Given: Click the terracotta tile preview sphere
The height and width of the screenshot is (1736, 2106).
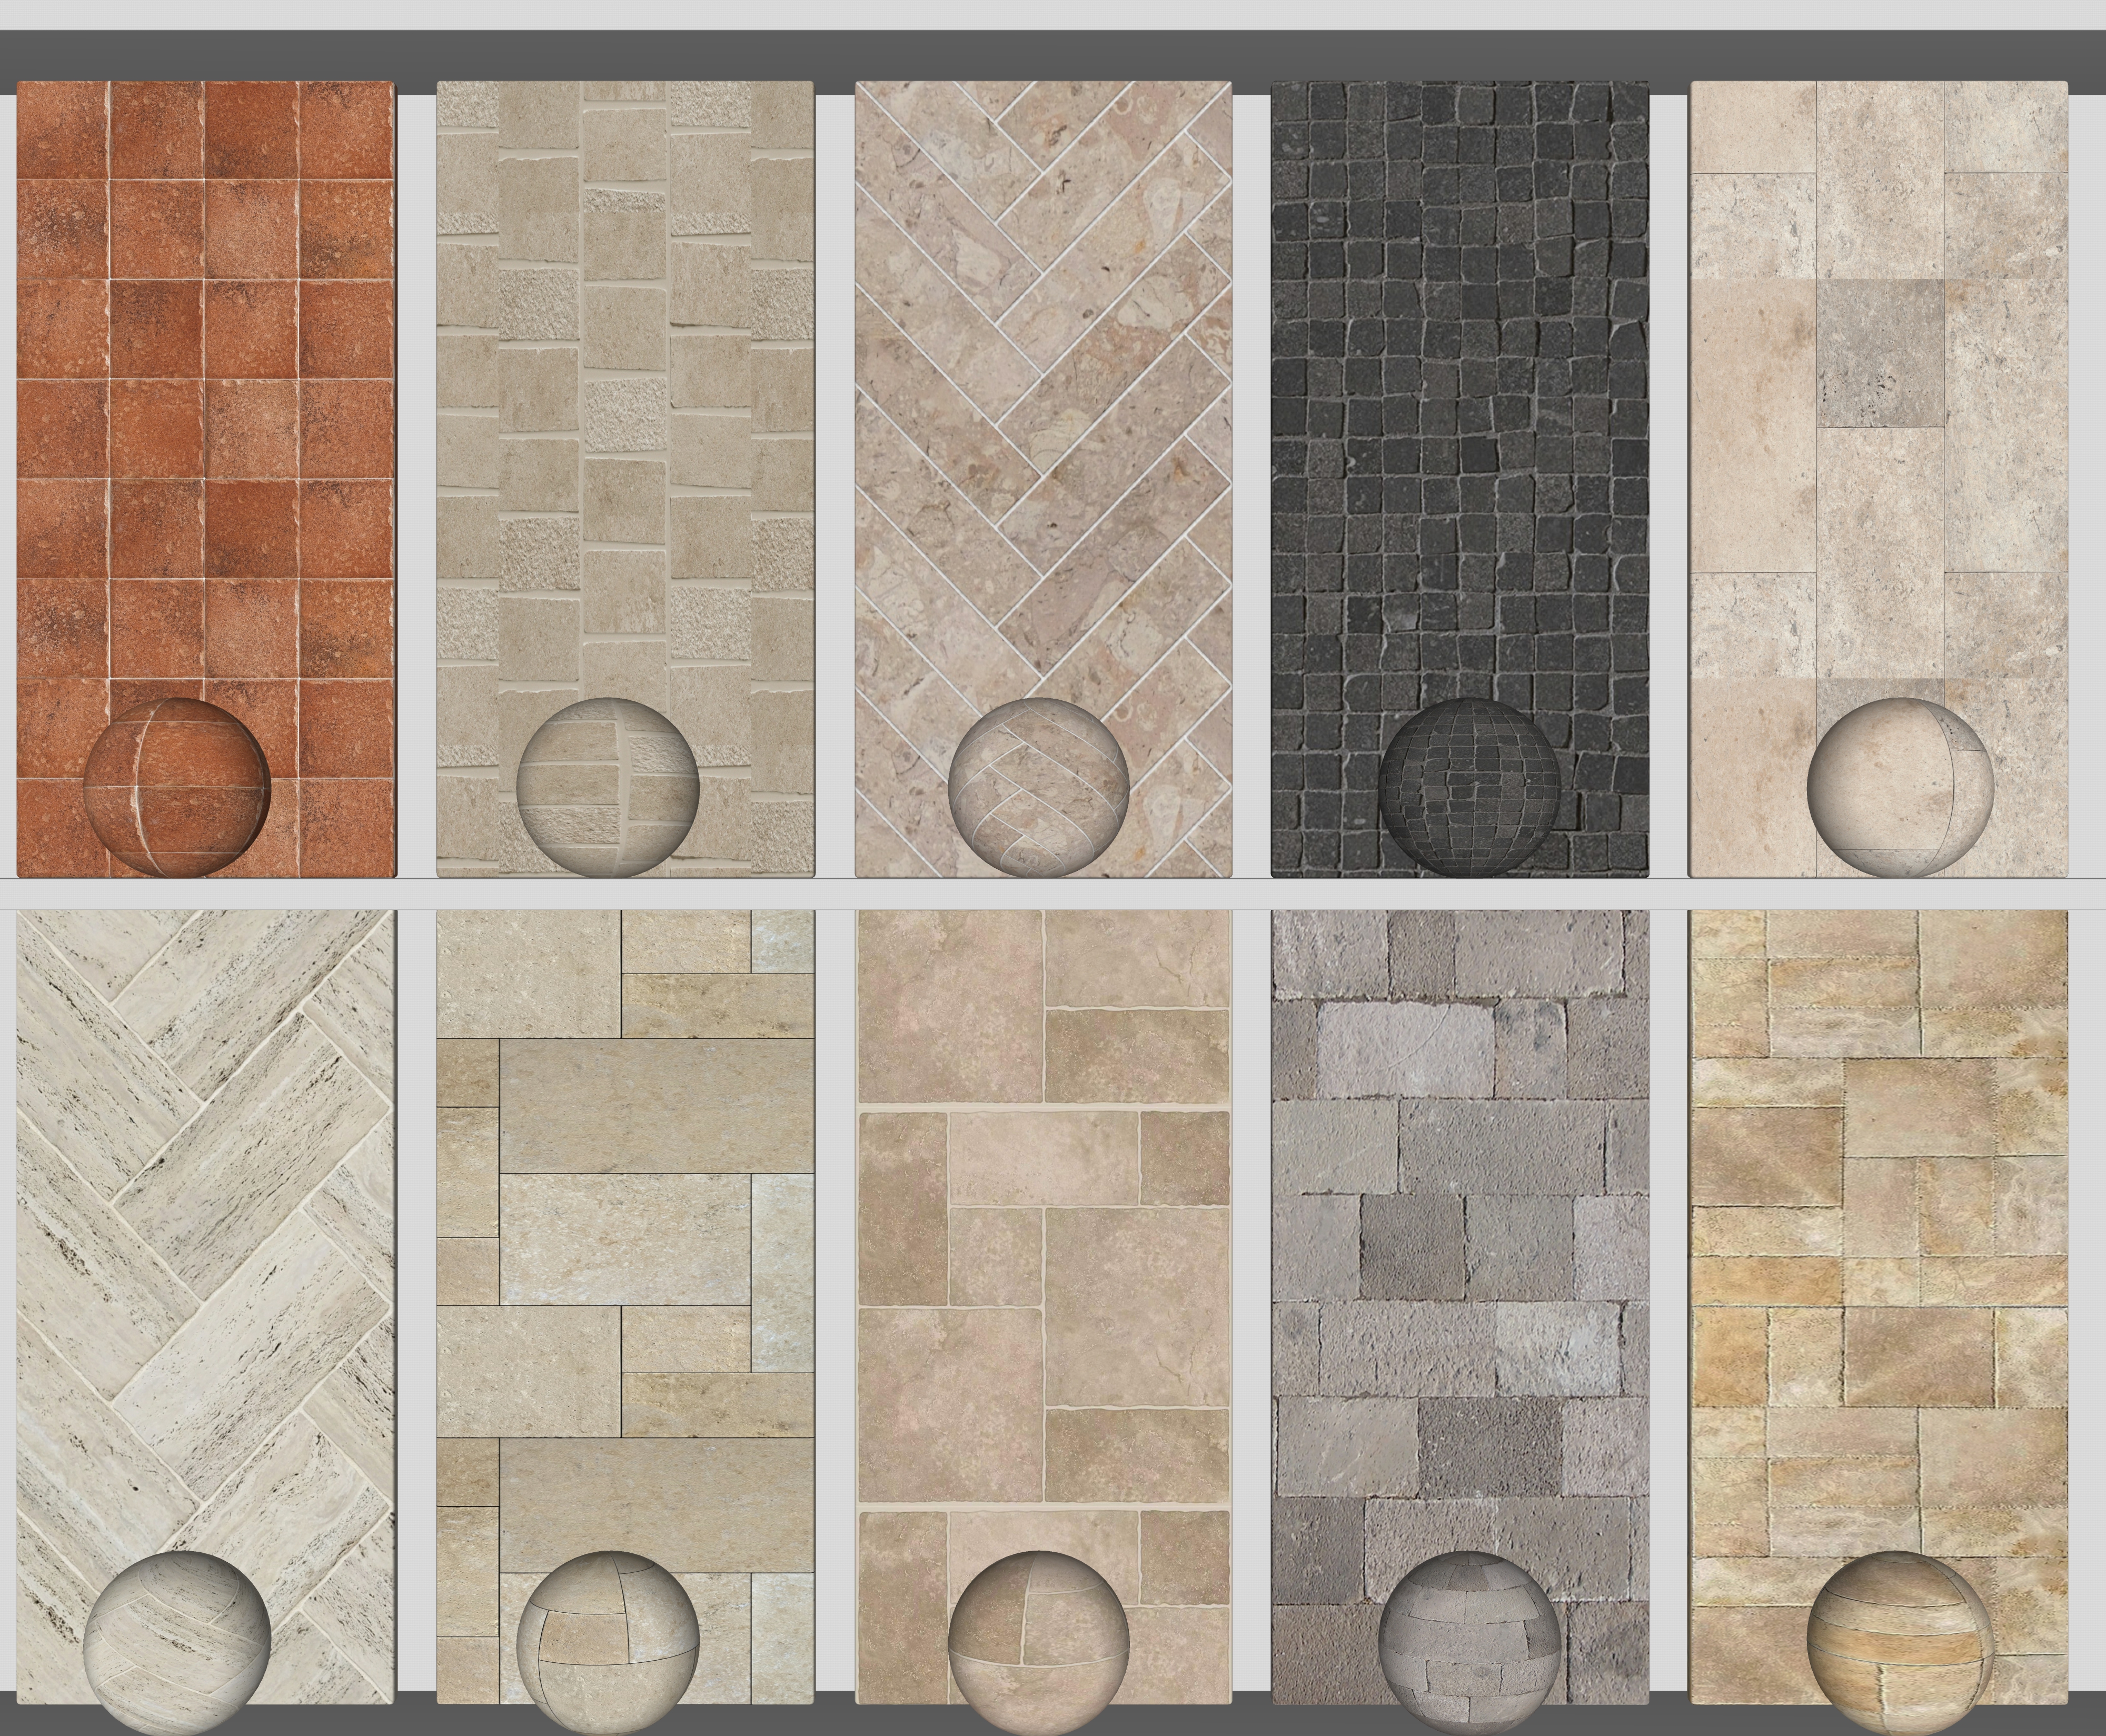Looking at the screenshot, I should (x=177, y=787).
